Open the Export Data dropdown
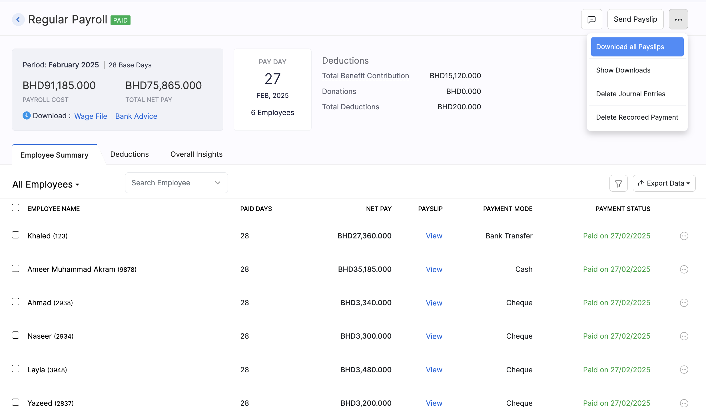 pyautogui.click(x=664, y=183)
